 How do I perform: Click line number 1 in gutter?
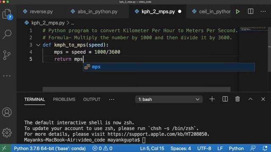(x=31, y=30)
